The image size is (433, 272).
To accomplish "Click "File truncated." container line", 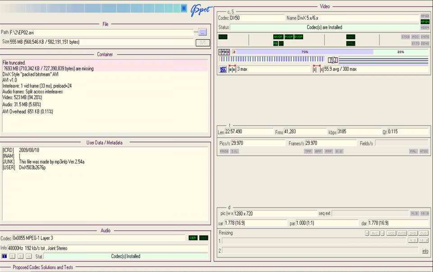I will point(14,63).
